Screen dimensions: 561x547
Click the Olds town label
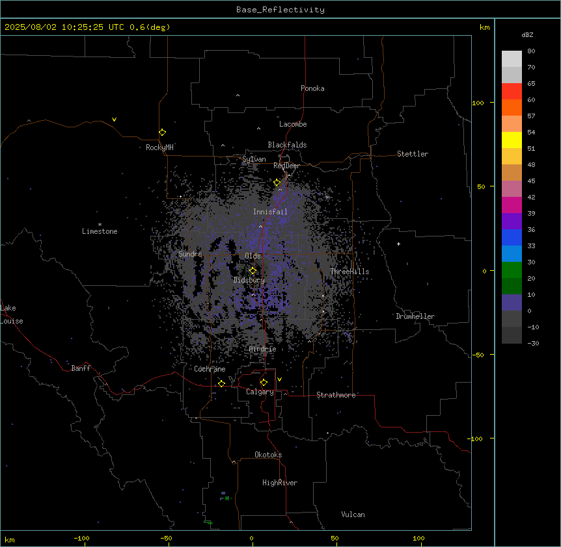[x=253, y=256]
